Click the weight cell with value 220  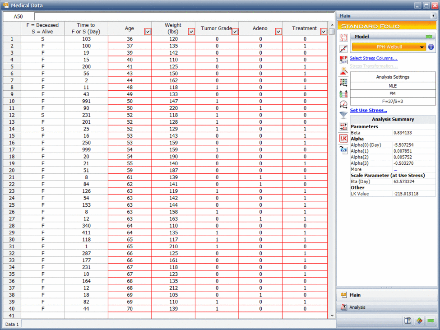pos(173,108)
